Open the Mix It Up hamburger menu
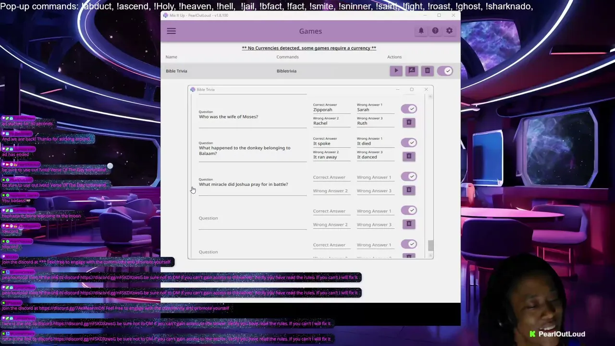 [x=171, y=31]
